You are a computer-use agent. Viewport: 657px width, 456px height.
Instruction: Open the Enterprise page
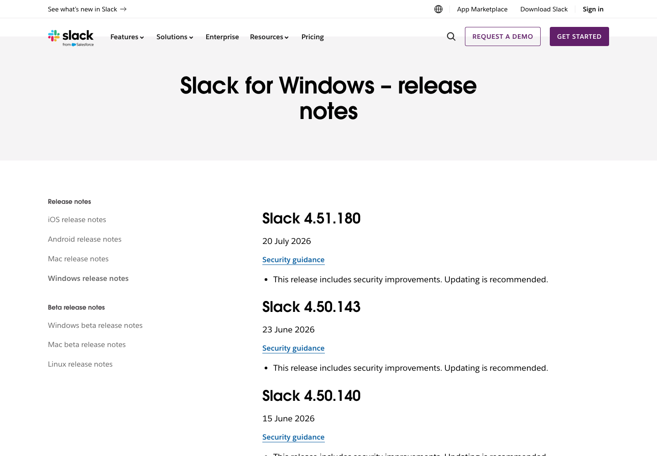coord(222,37)
